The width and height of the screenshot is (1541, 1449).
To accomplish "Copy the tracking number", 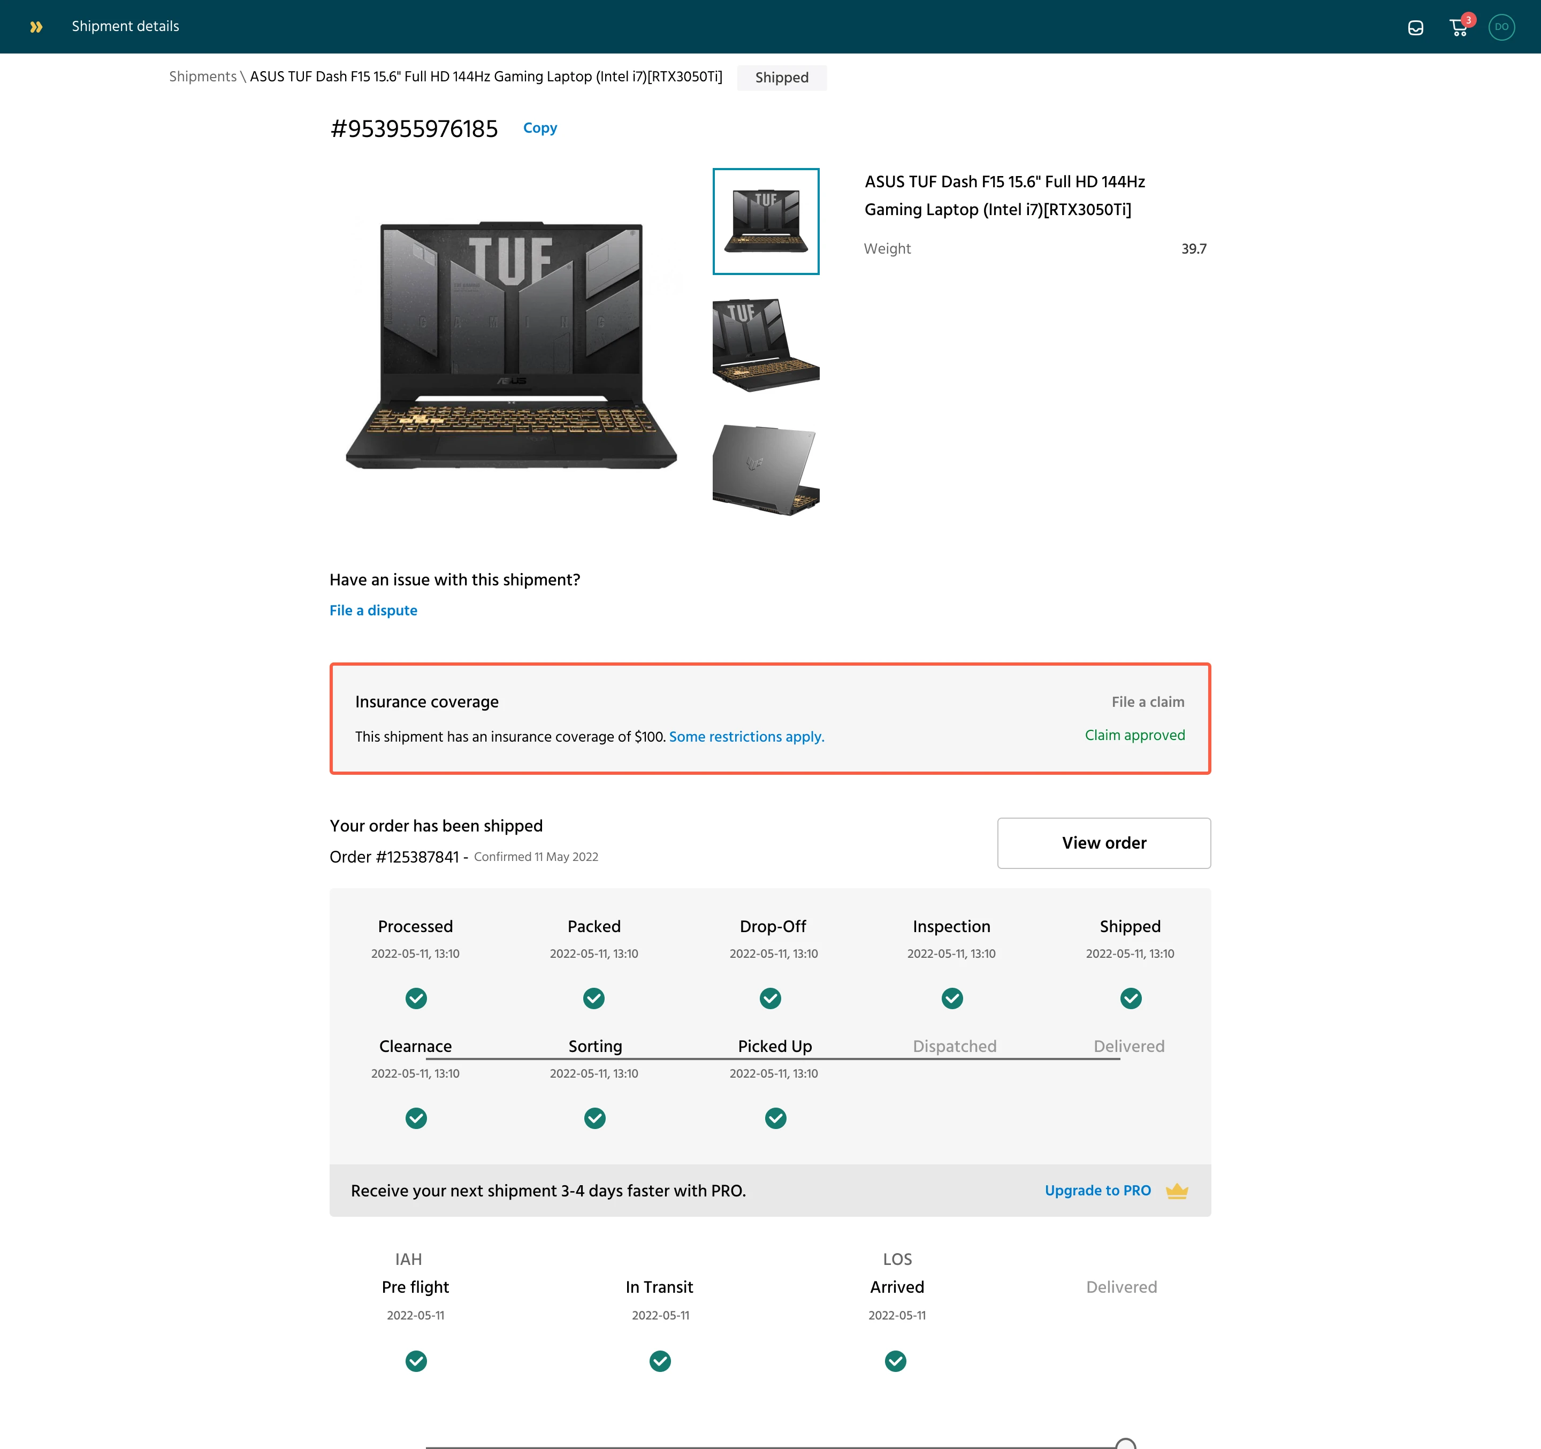I will 539,128.
